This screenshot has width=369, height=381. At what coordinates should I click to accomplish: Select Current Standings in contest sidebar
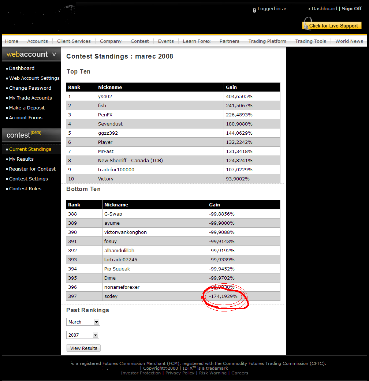(x=30, y=149)
